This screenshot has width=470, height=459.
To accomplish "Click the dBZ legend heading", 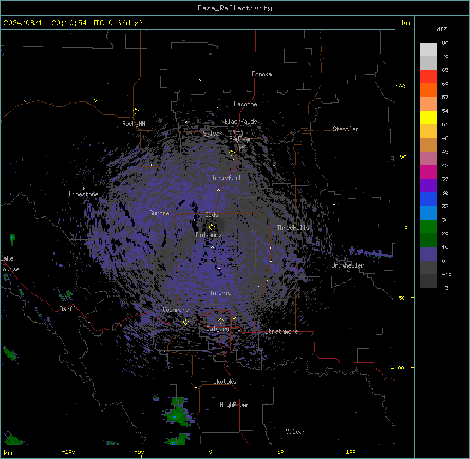I will tap(442, 29).
